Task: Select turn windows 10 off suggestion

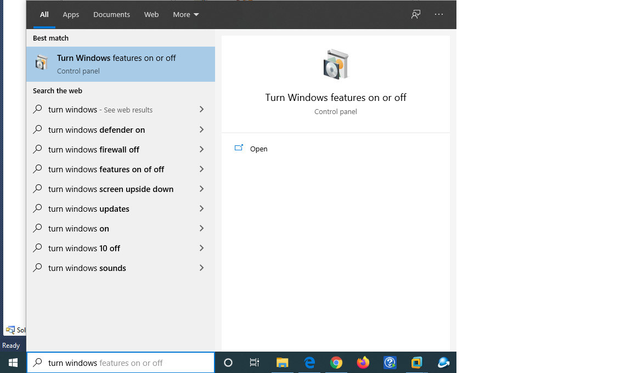Action: 121,248
